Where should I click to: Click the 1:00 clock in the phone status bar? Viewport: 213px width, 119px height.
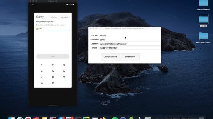click(x=33, y=5)
